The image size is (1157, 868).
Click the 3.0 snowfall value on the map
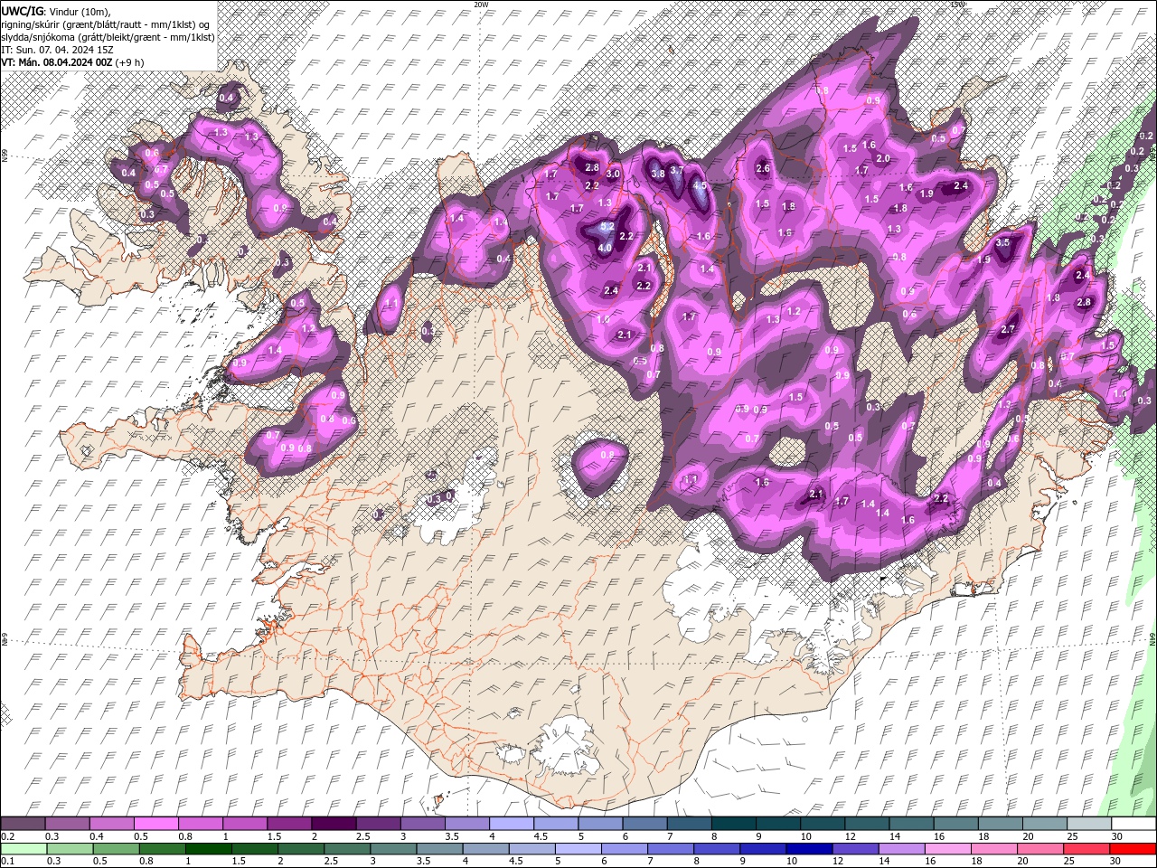click(x=614, y=174)
